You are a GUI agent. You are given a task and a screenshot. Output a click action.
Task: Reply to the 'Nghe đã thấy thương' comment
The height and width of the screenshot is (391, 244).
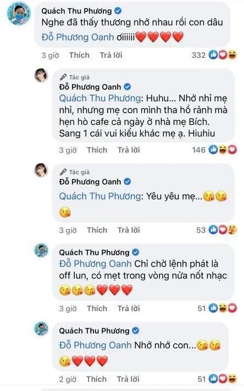coord(111,55)
